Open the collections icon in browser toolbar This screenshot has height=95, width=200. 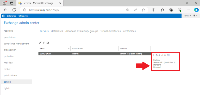tap(171, 10)
